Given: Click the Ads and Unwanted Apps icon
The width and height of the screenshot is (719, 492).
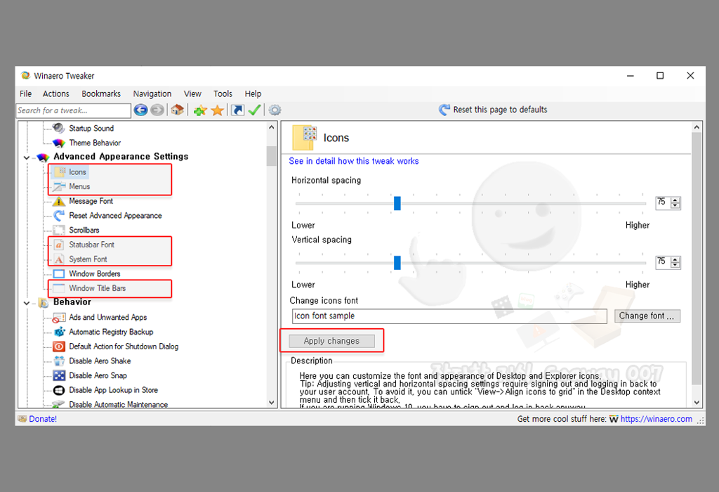Looking at the screenshot, I should coord(59,317).
